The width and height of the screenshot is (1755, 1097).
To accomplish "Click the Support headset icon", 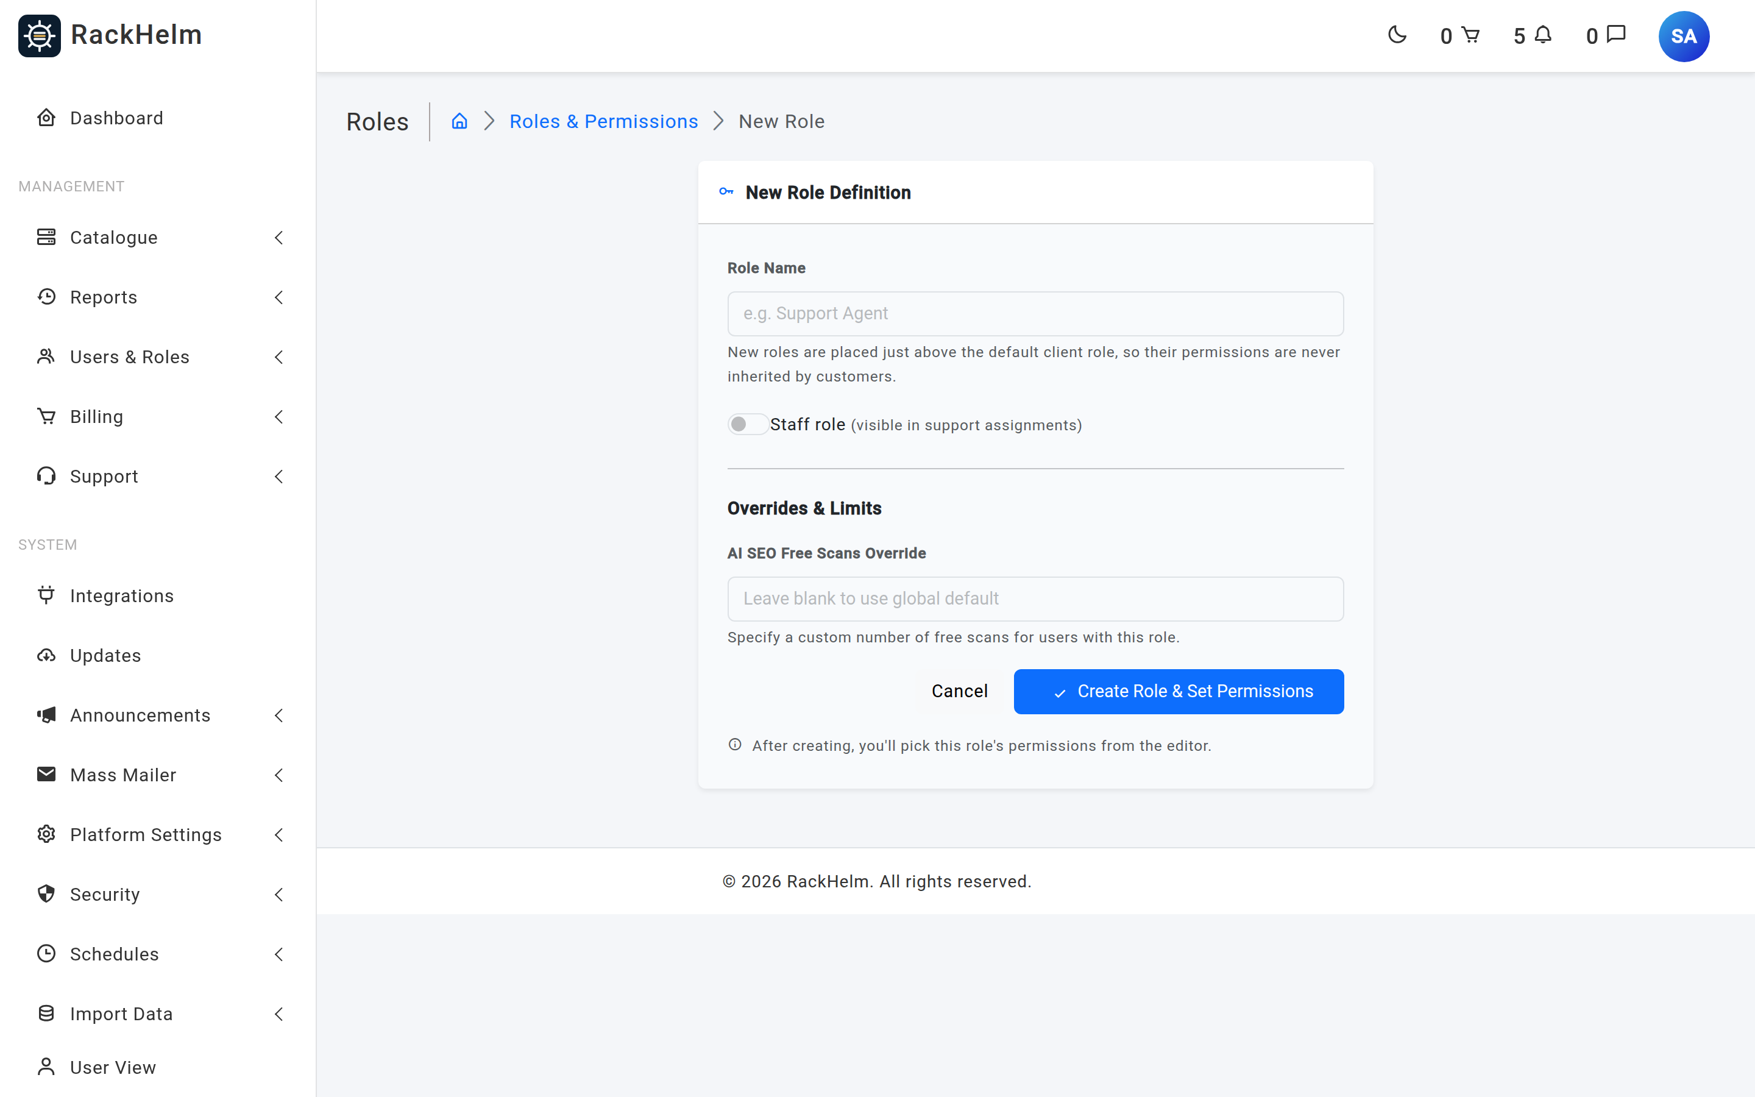I will click(x=46, y=476).
